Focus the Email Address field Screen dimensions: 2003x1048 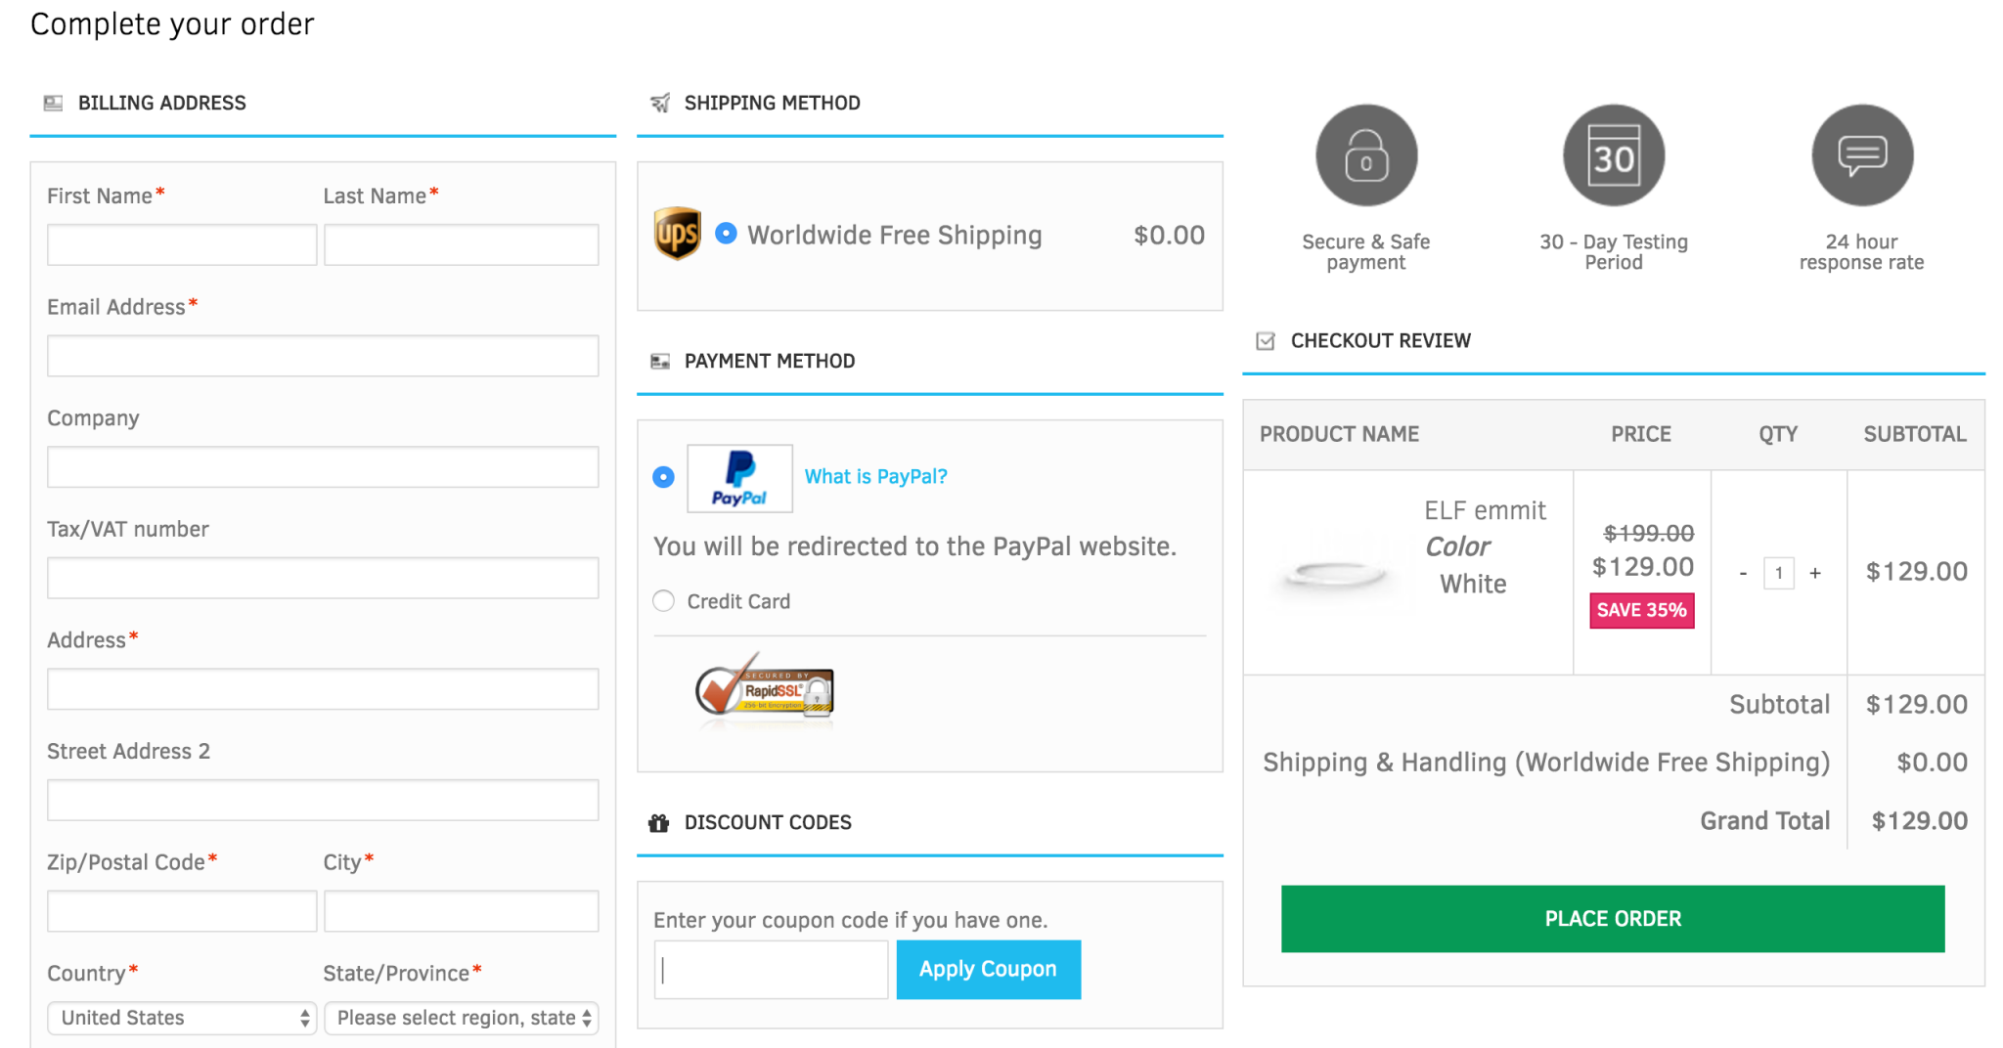point(323,356)
